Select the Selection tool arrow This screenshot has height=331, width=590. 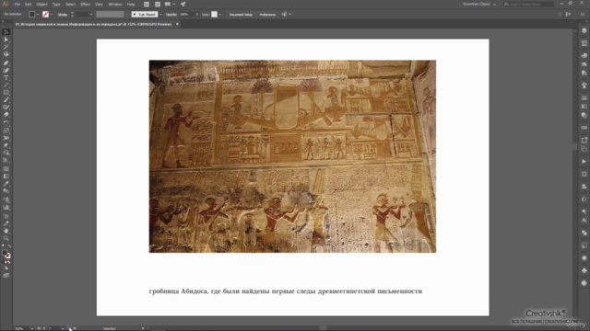click(6, 32)
